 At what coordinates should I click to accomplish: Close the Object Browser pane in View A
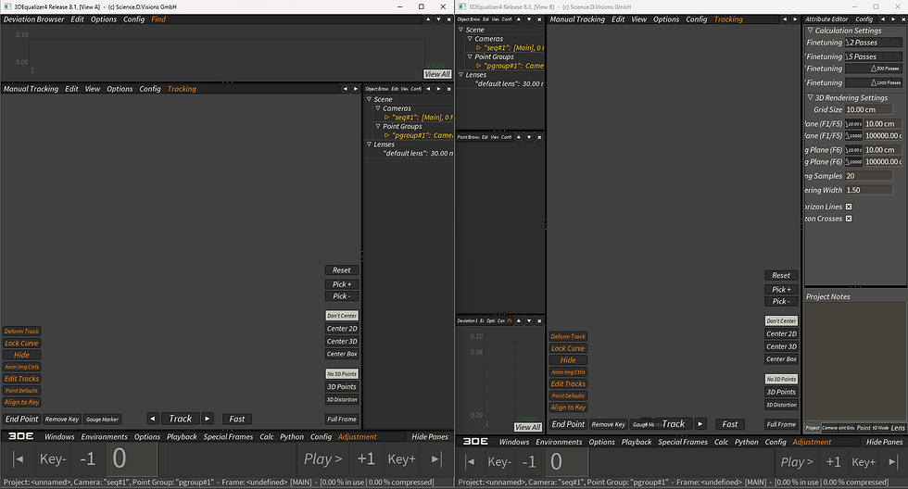(x=448, y=89)
